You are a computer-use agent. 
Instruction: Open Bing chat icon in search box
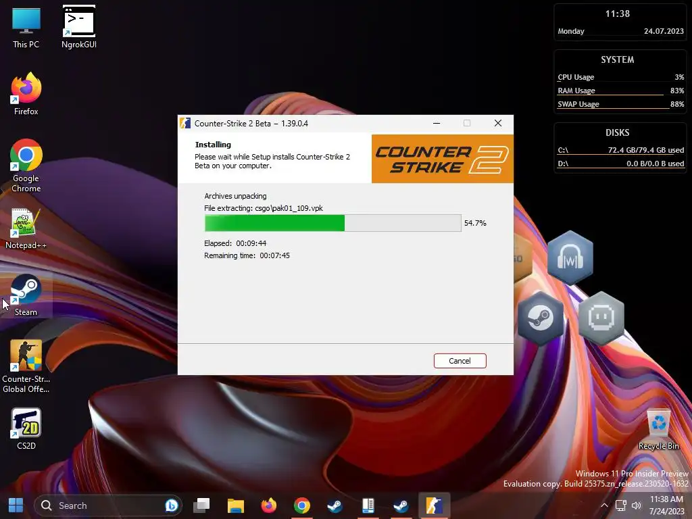[172, 505]
